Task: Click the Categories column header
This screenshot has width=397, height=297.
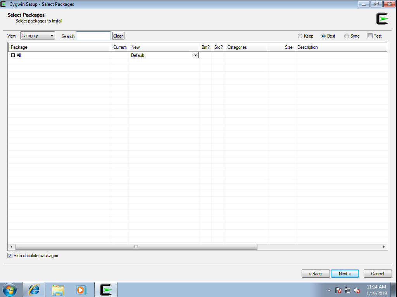Action: [246, 47]
